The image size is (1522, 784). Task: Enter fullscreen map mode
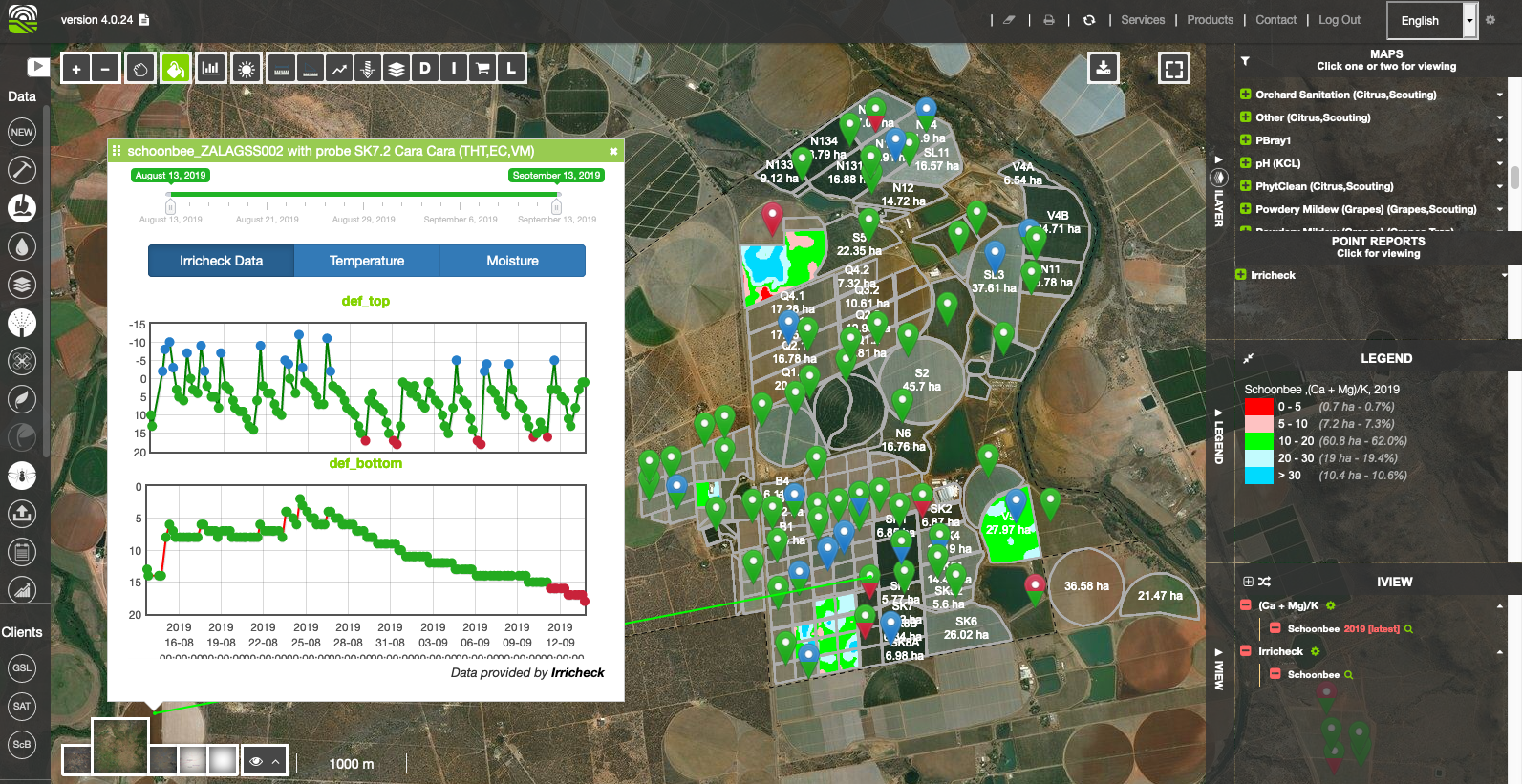coord(1174,69)
